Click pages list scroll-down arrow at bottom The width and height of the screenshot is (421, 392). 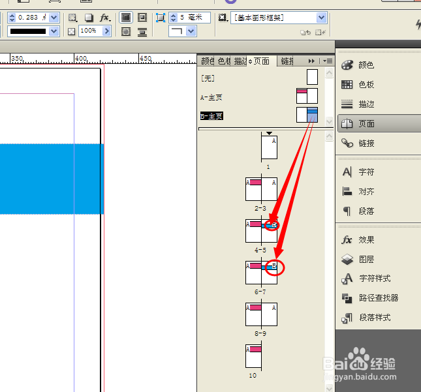329,388
